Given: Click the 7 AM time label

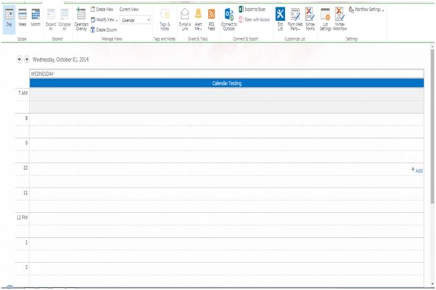Looking at the screenshot, I should (x=23, y=93).
